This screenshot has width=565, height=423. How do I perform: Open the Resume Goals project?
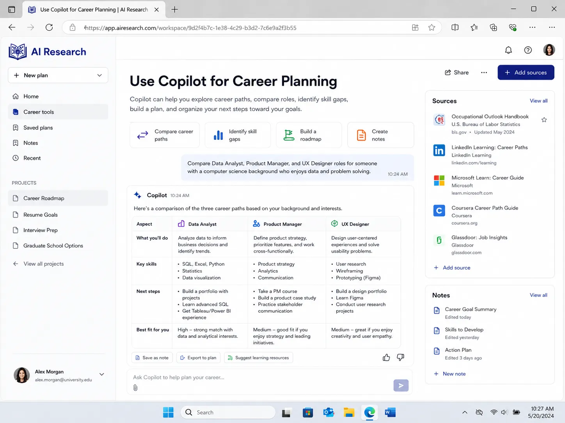click(x=58, y=215)
